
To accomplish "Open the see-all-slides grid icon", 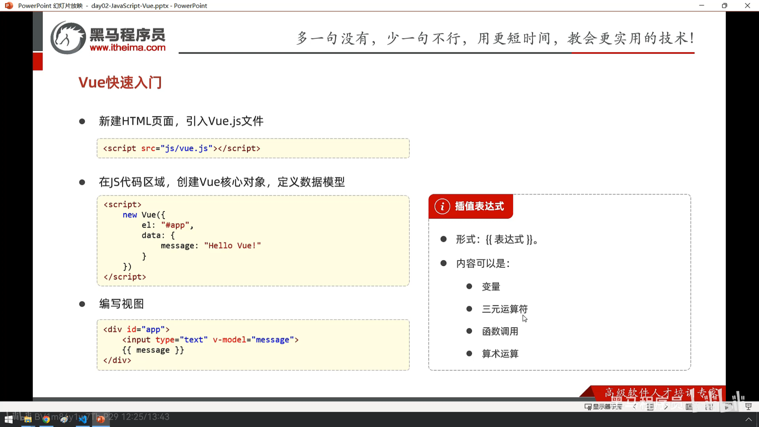I will coord(650,407).
